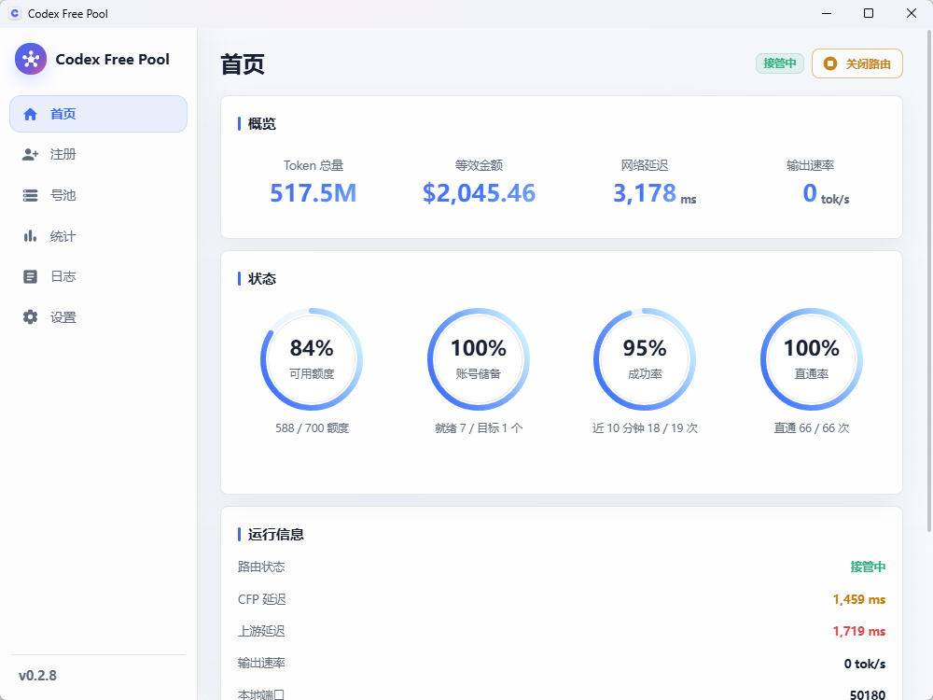This screenshot has height=700, width=933.
Task: Open the 注册 page
Action: point(98,155)
